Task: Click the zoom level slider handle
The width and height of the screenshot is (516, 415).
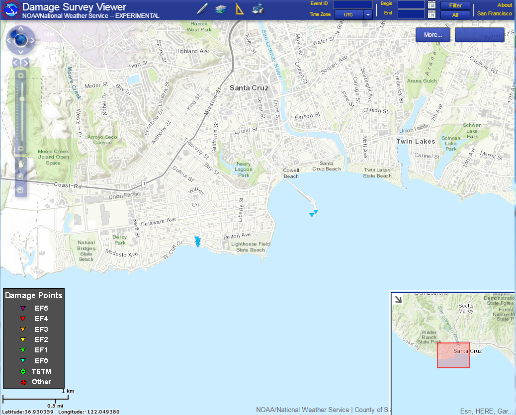Action: point(22,99)
